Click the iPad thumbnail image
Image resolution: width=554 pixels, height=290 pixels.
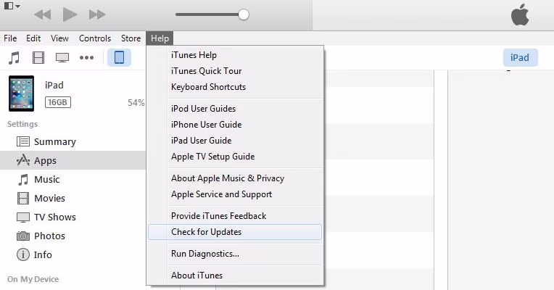(22, 94)
